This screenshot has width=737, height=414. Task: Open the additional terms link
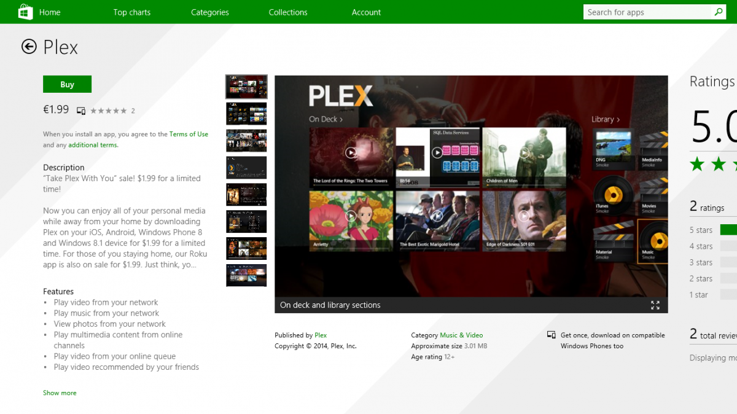coord(93,145)
